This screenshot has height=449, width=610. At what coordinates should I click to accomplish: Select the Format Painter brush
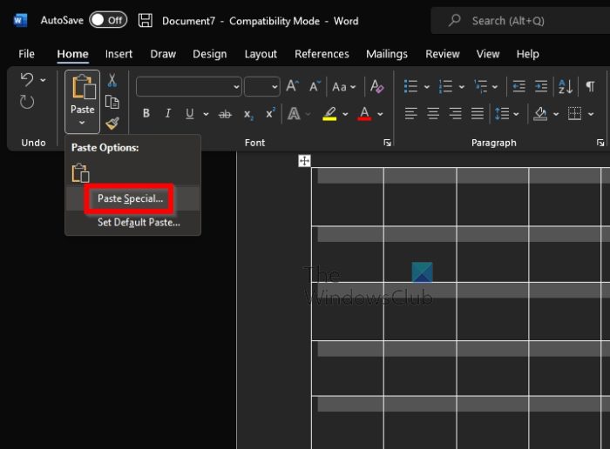click(112, 124)
